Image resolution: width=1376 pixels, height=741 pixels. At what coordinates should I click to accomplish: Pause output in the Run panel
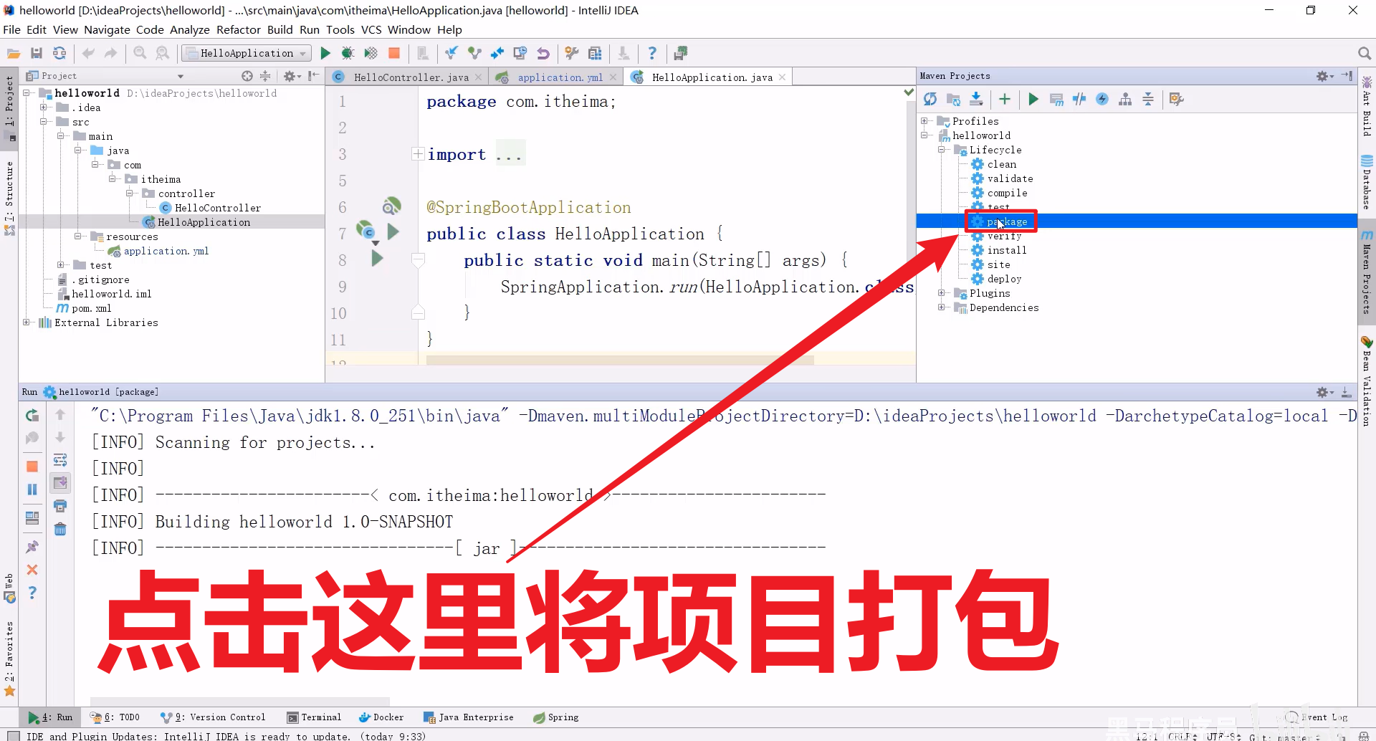[32, 489]
